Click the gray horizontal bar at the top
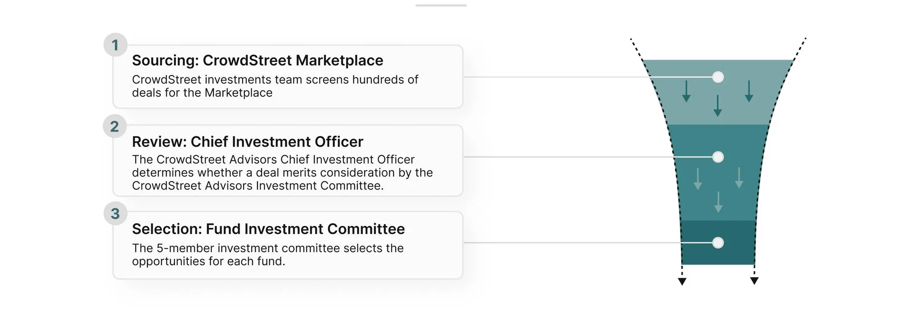Image resolution: width=904 pixels, height=319 pixels. click(441, 5)
